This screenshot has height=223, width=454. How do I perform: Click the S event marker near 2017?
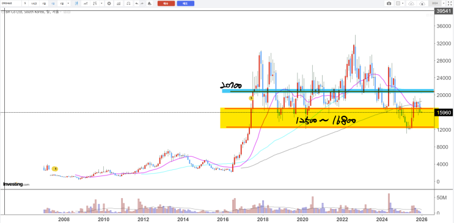coord(251,98)
